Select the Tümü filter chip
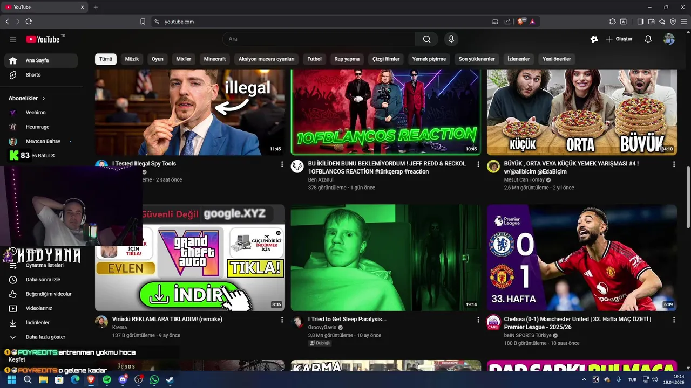 point(106,59)
